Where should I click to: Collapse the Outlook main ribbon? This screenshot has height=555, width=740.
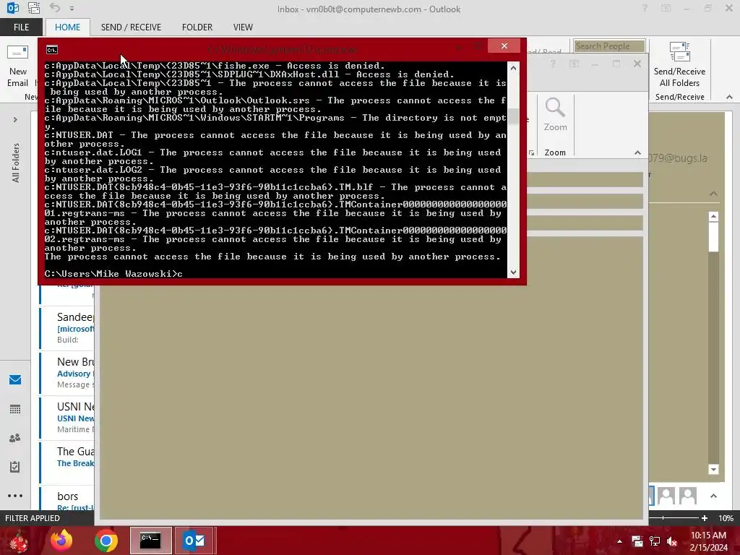(729, 97)
